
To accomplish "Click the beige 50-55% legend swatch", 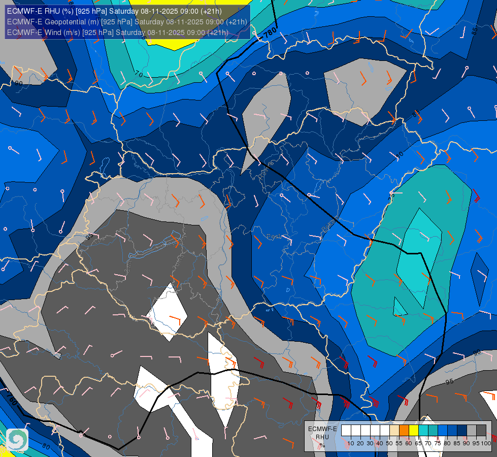I will tap(394, 431).
